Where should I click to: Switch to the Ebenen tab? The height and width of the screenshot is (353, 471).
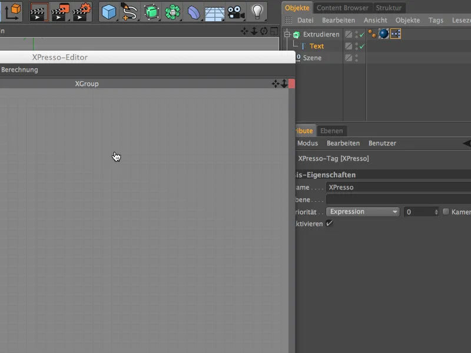[331, 131]
